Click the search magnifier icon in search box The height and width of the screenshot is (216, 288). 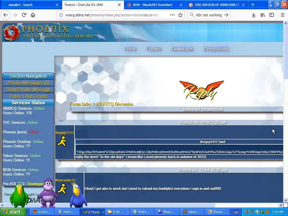pos(192,15)
